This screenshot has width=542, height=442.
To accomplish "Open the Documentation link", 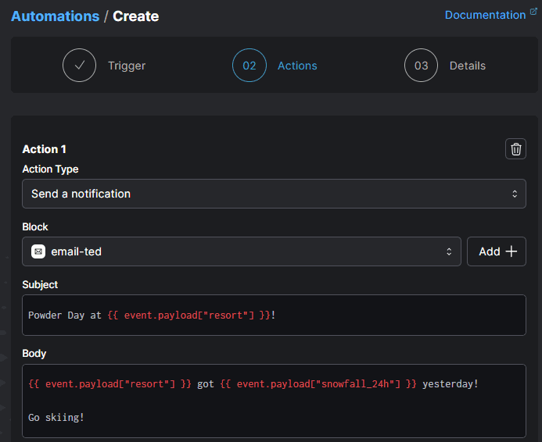I will click(x=485, y=15).
